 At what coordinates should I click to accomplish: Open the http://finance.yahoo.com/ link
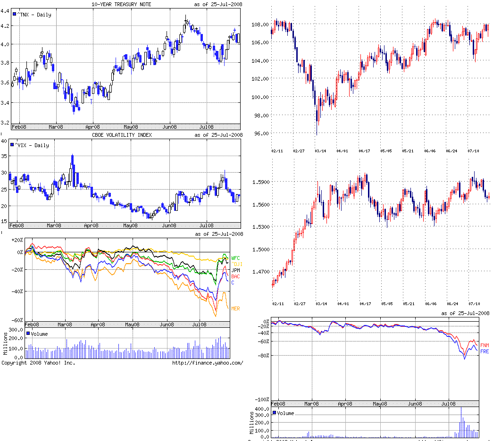click(208, 363)
